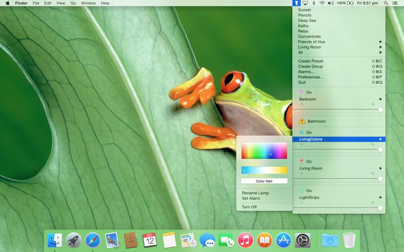Screen dimensions: 404x252
Task: Toggle the Living Room lamp On state
Action: [x=309, y=162]
